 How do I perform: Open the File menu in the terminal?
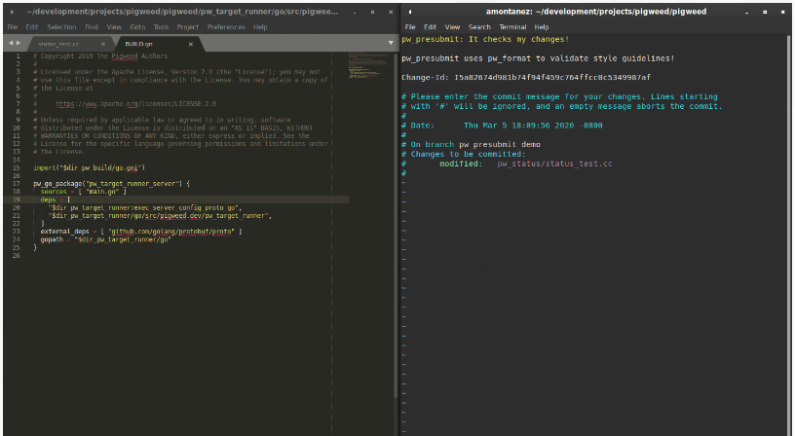click(410, 27)
